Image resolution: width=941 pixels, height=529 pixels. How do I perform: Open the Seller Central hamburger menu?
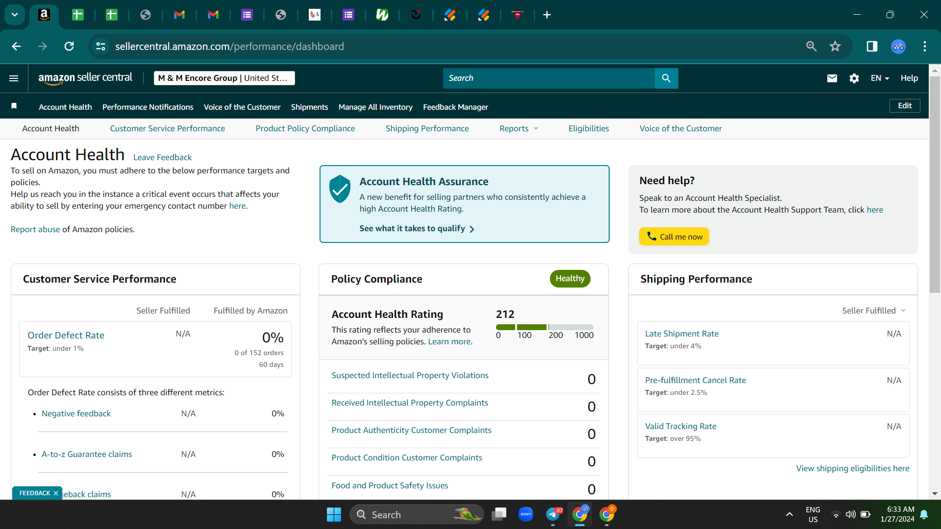[14, 78]
